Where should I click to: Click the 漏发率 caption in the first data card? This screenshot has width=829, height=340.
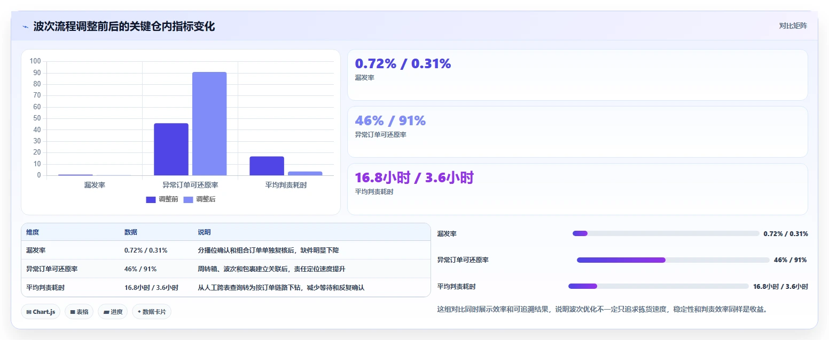[364, 78]
